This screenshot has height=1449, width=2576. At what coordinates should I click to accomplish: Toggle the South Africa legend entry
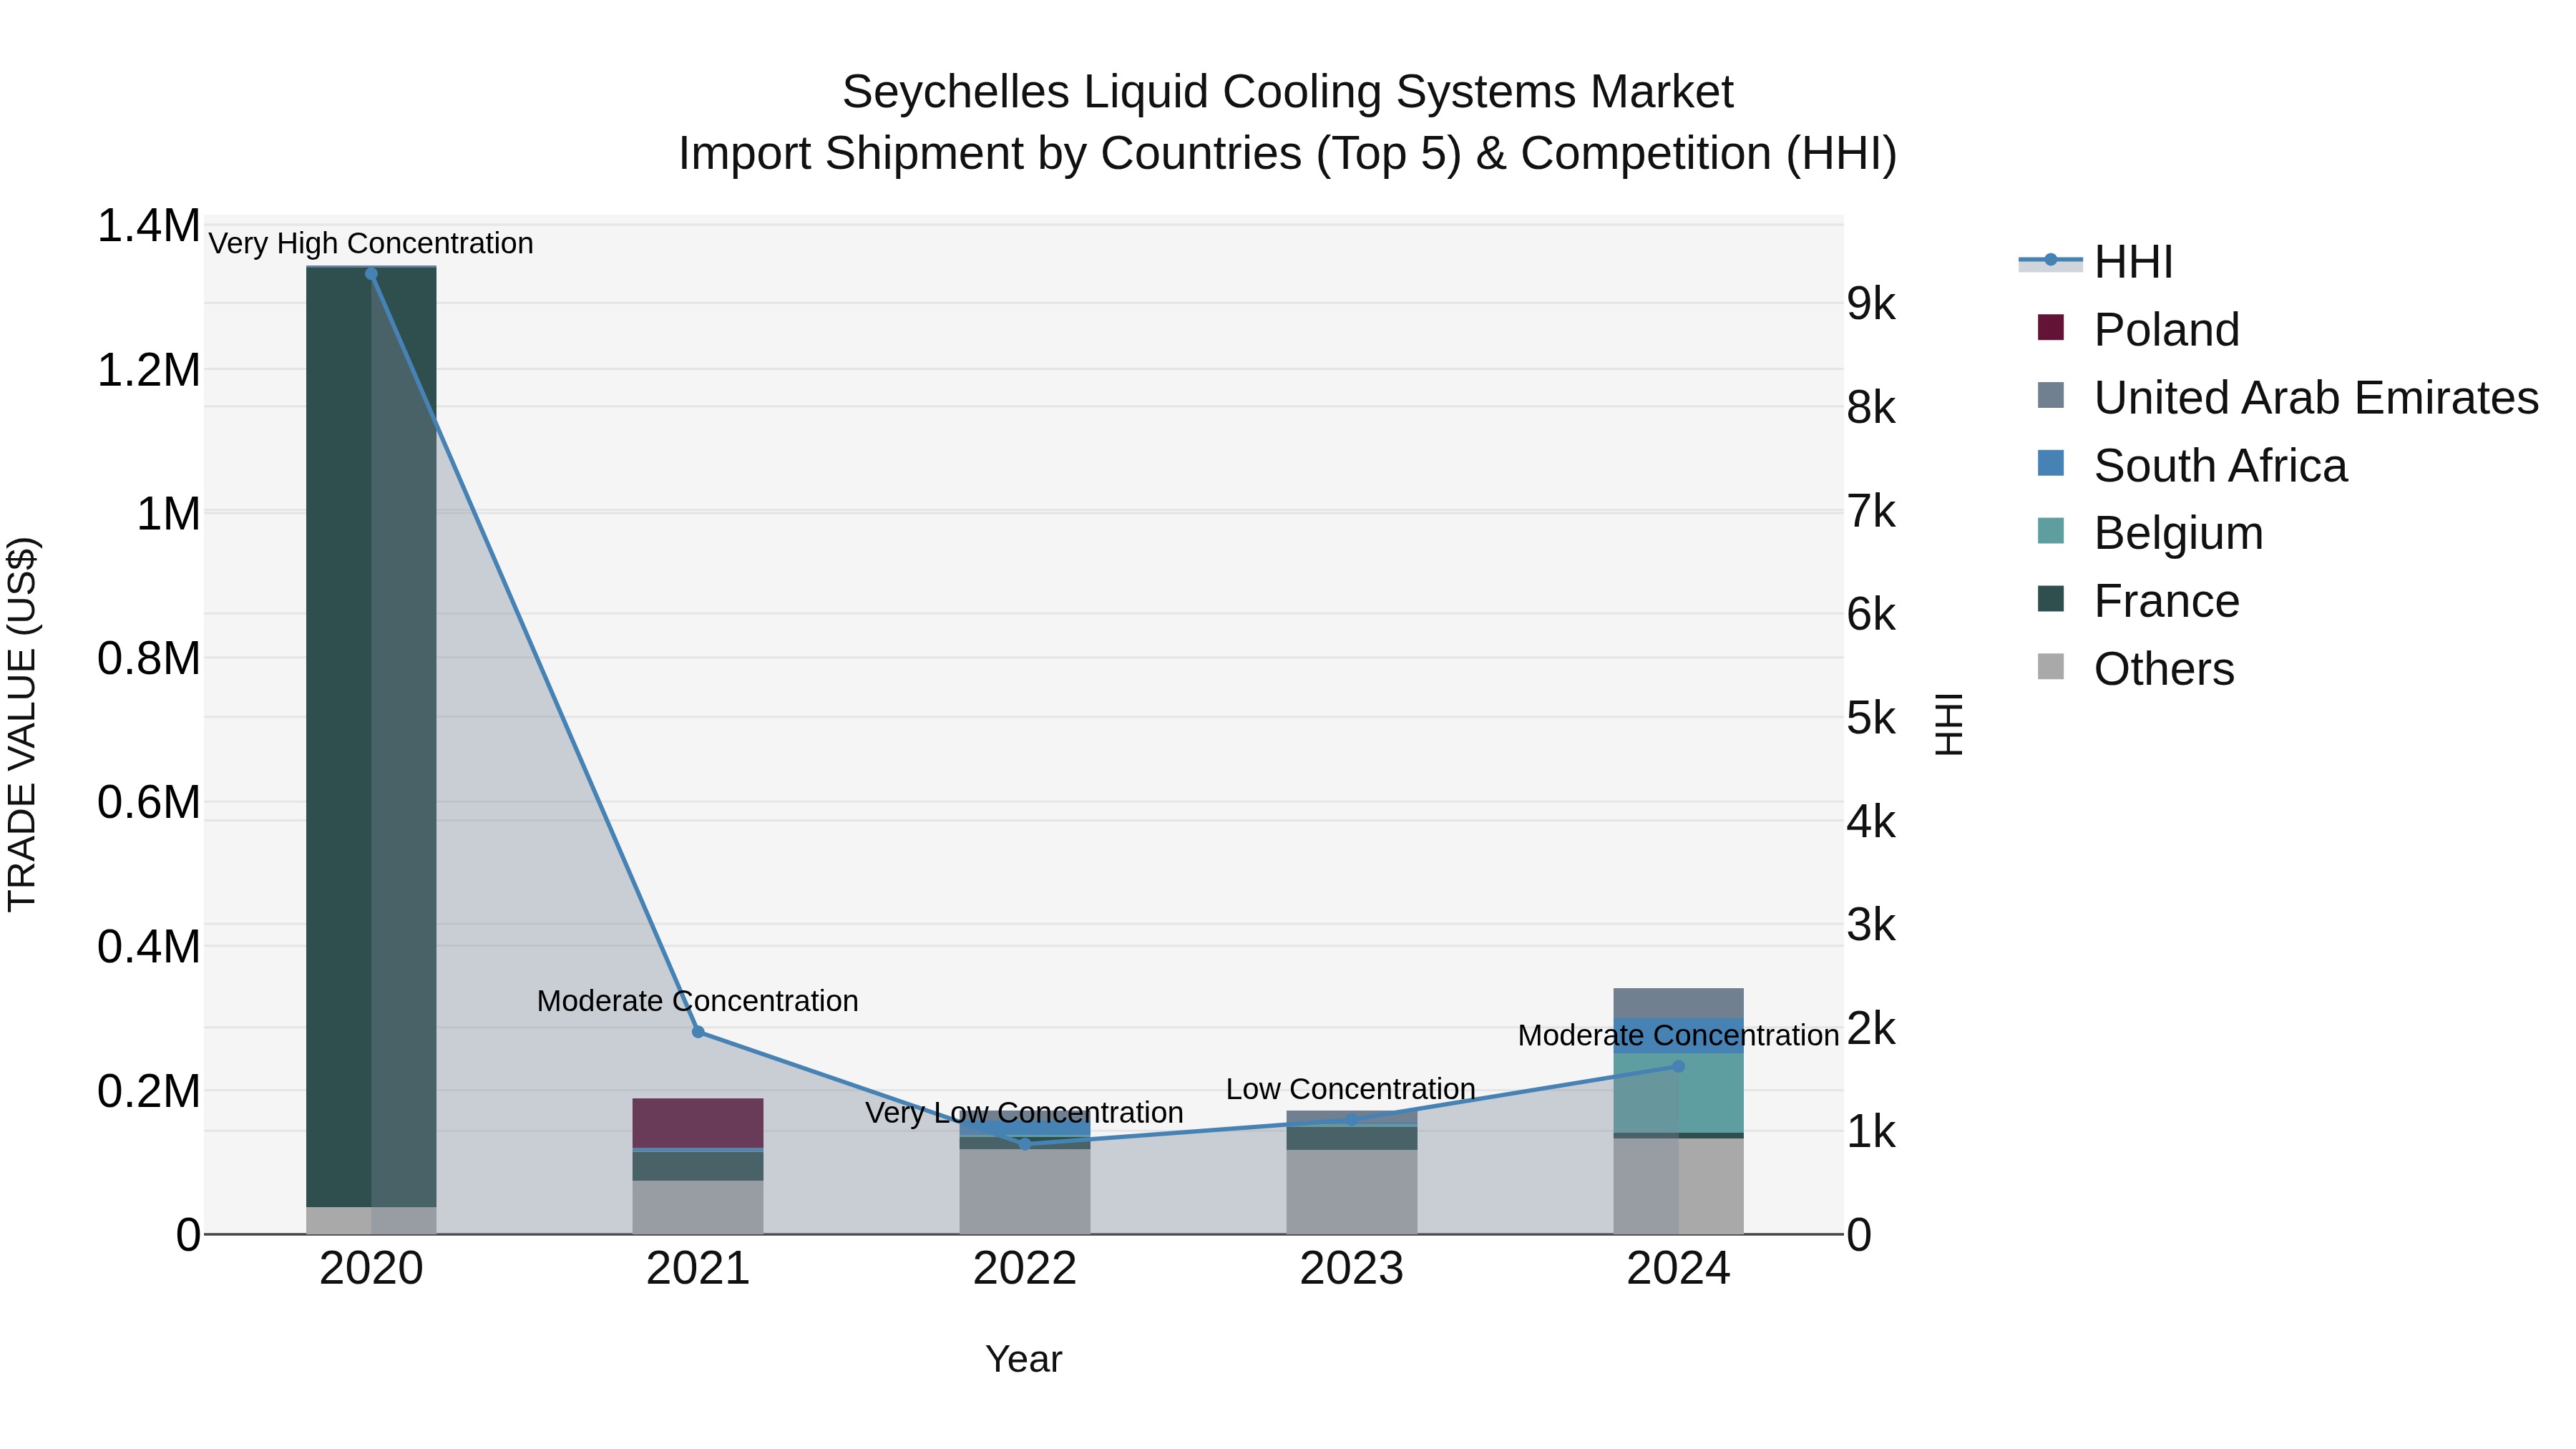click(2192, 465)
